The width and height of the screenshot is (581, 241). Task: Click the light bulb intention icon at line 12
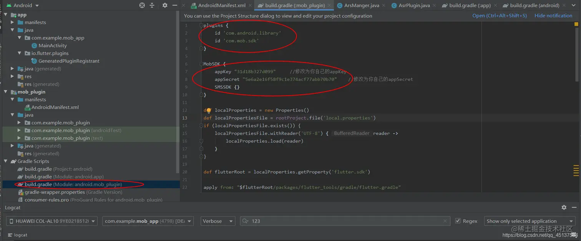(x=209, y=110)
